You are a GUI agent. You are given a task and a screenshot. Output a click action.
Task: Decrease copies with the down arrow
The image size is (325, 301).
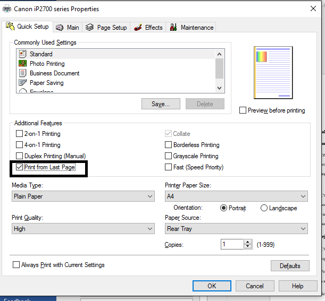pos(247,246)
